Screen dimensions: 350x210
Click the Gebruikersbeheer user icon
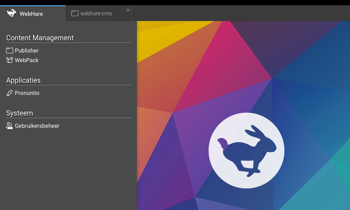coord(10,126)
